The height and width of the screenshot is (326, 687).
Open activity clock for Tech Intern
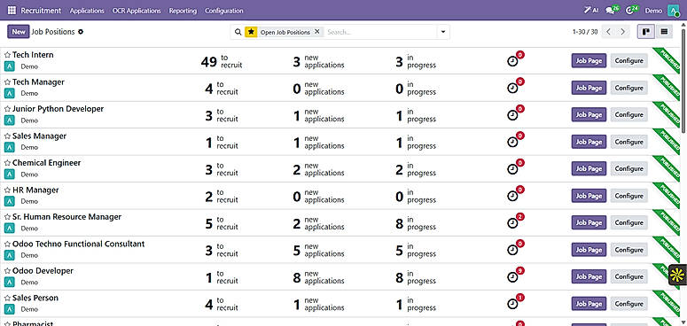pyautogui.click(x=512, y=61)
